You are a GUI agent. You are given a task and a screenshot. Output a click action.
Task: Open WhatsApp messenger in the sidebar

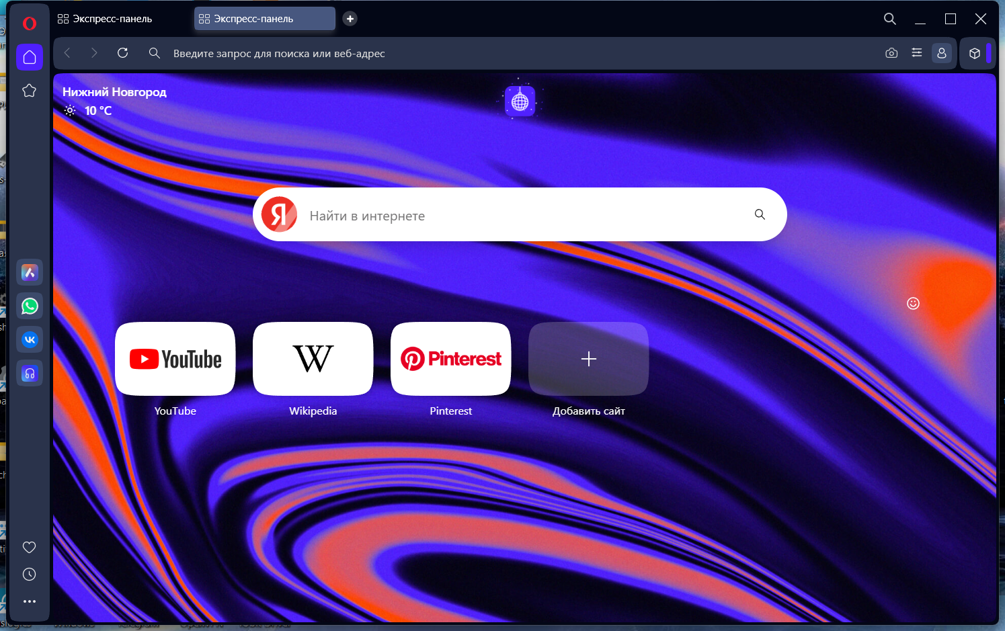point(30,306)
